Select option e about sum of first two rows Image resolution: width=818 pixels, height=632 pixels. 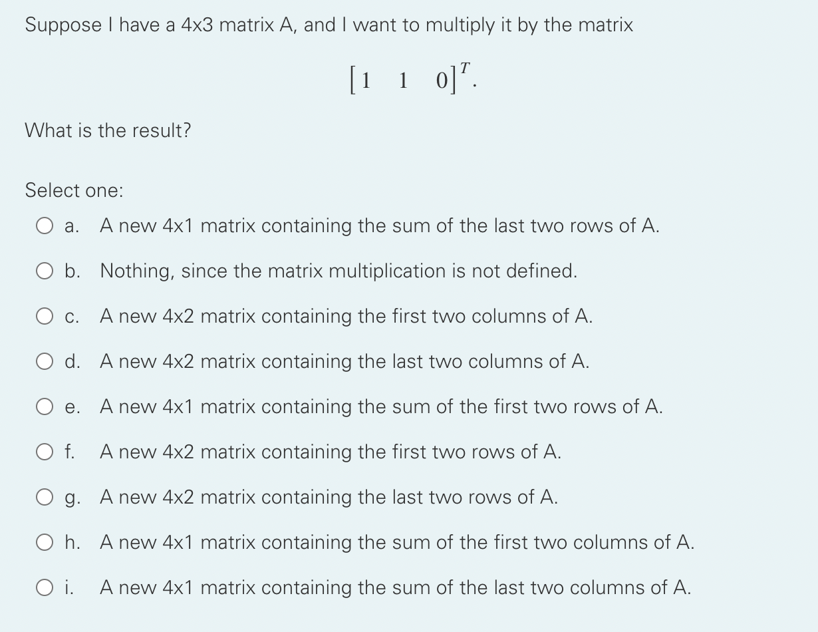45,406
